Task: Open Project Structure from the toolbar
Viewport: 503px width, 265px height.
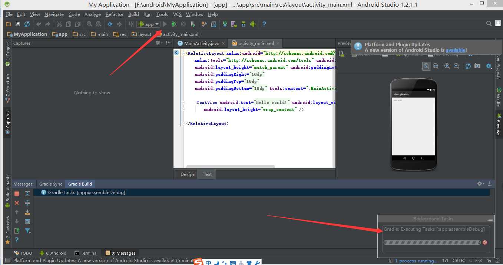Action: pos(214,24)
